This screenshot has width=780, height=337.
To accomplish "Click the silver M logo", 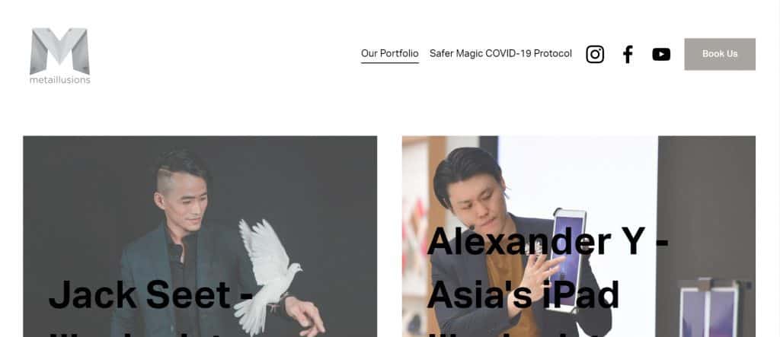I will [59, 51].
